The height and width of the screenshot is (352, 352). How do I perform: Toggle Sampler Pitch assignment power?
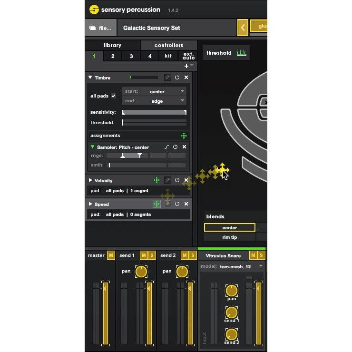176,147
